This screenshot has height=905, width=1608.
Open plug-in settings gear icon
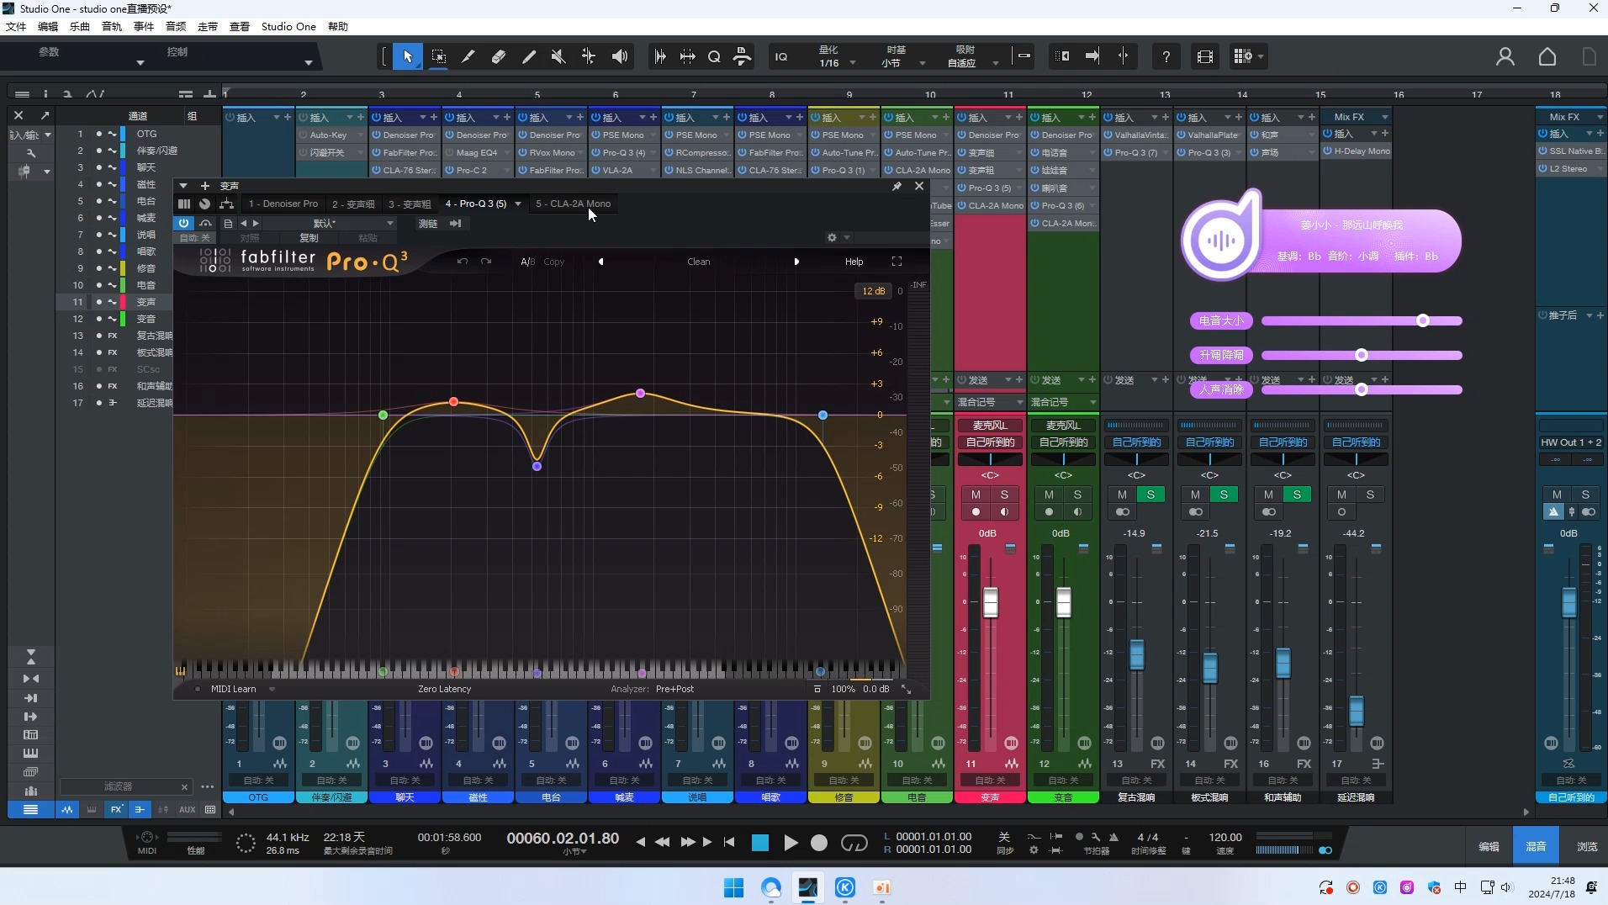pos(832,238)
